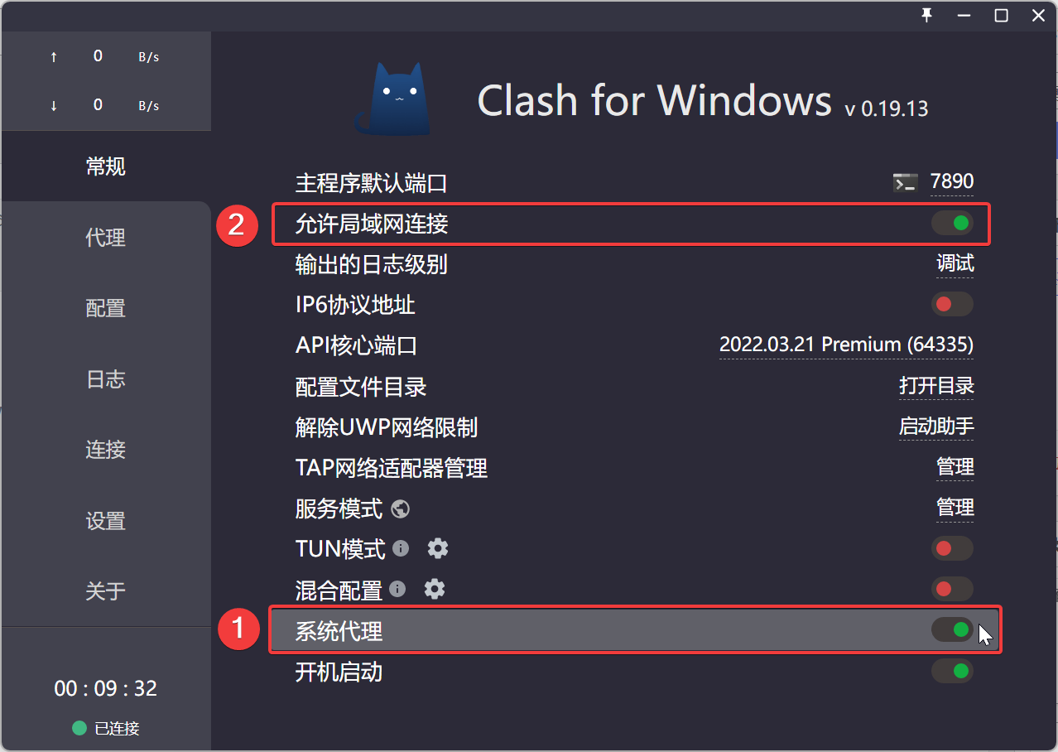Viewport: 1058px width, 752px height.
Task: Switch to the 代理 tab
Action: click(x=107, y=238)
